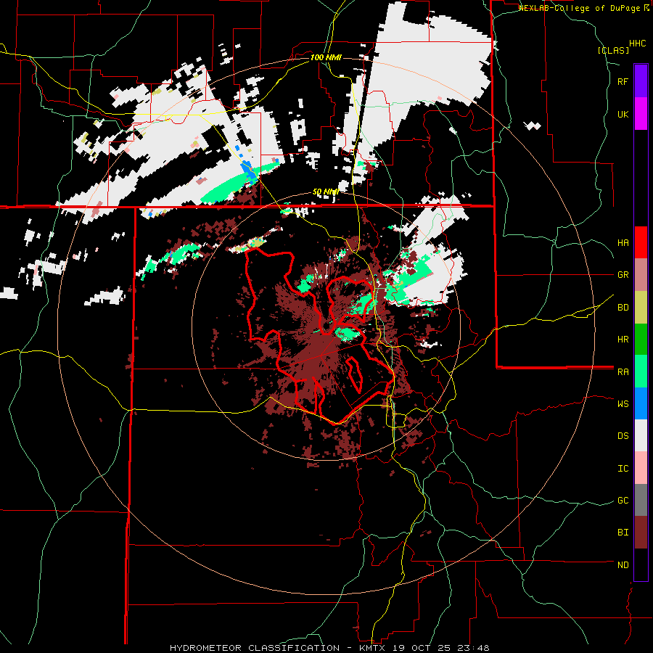
Task: Click the BI legend label
Action: coord(623,533)
